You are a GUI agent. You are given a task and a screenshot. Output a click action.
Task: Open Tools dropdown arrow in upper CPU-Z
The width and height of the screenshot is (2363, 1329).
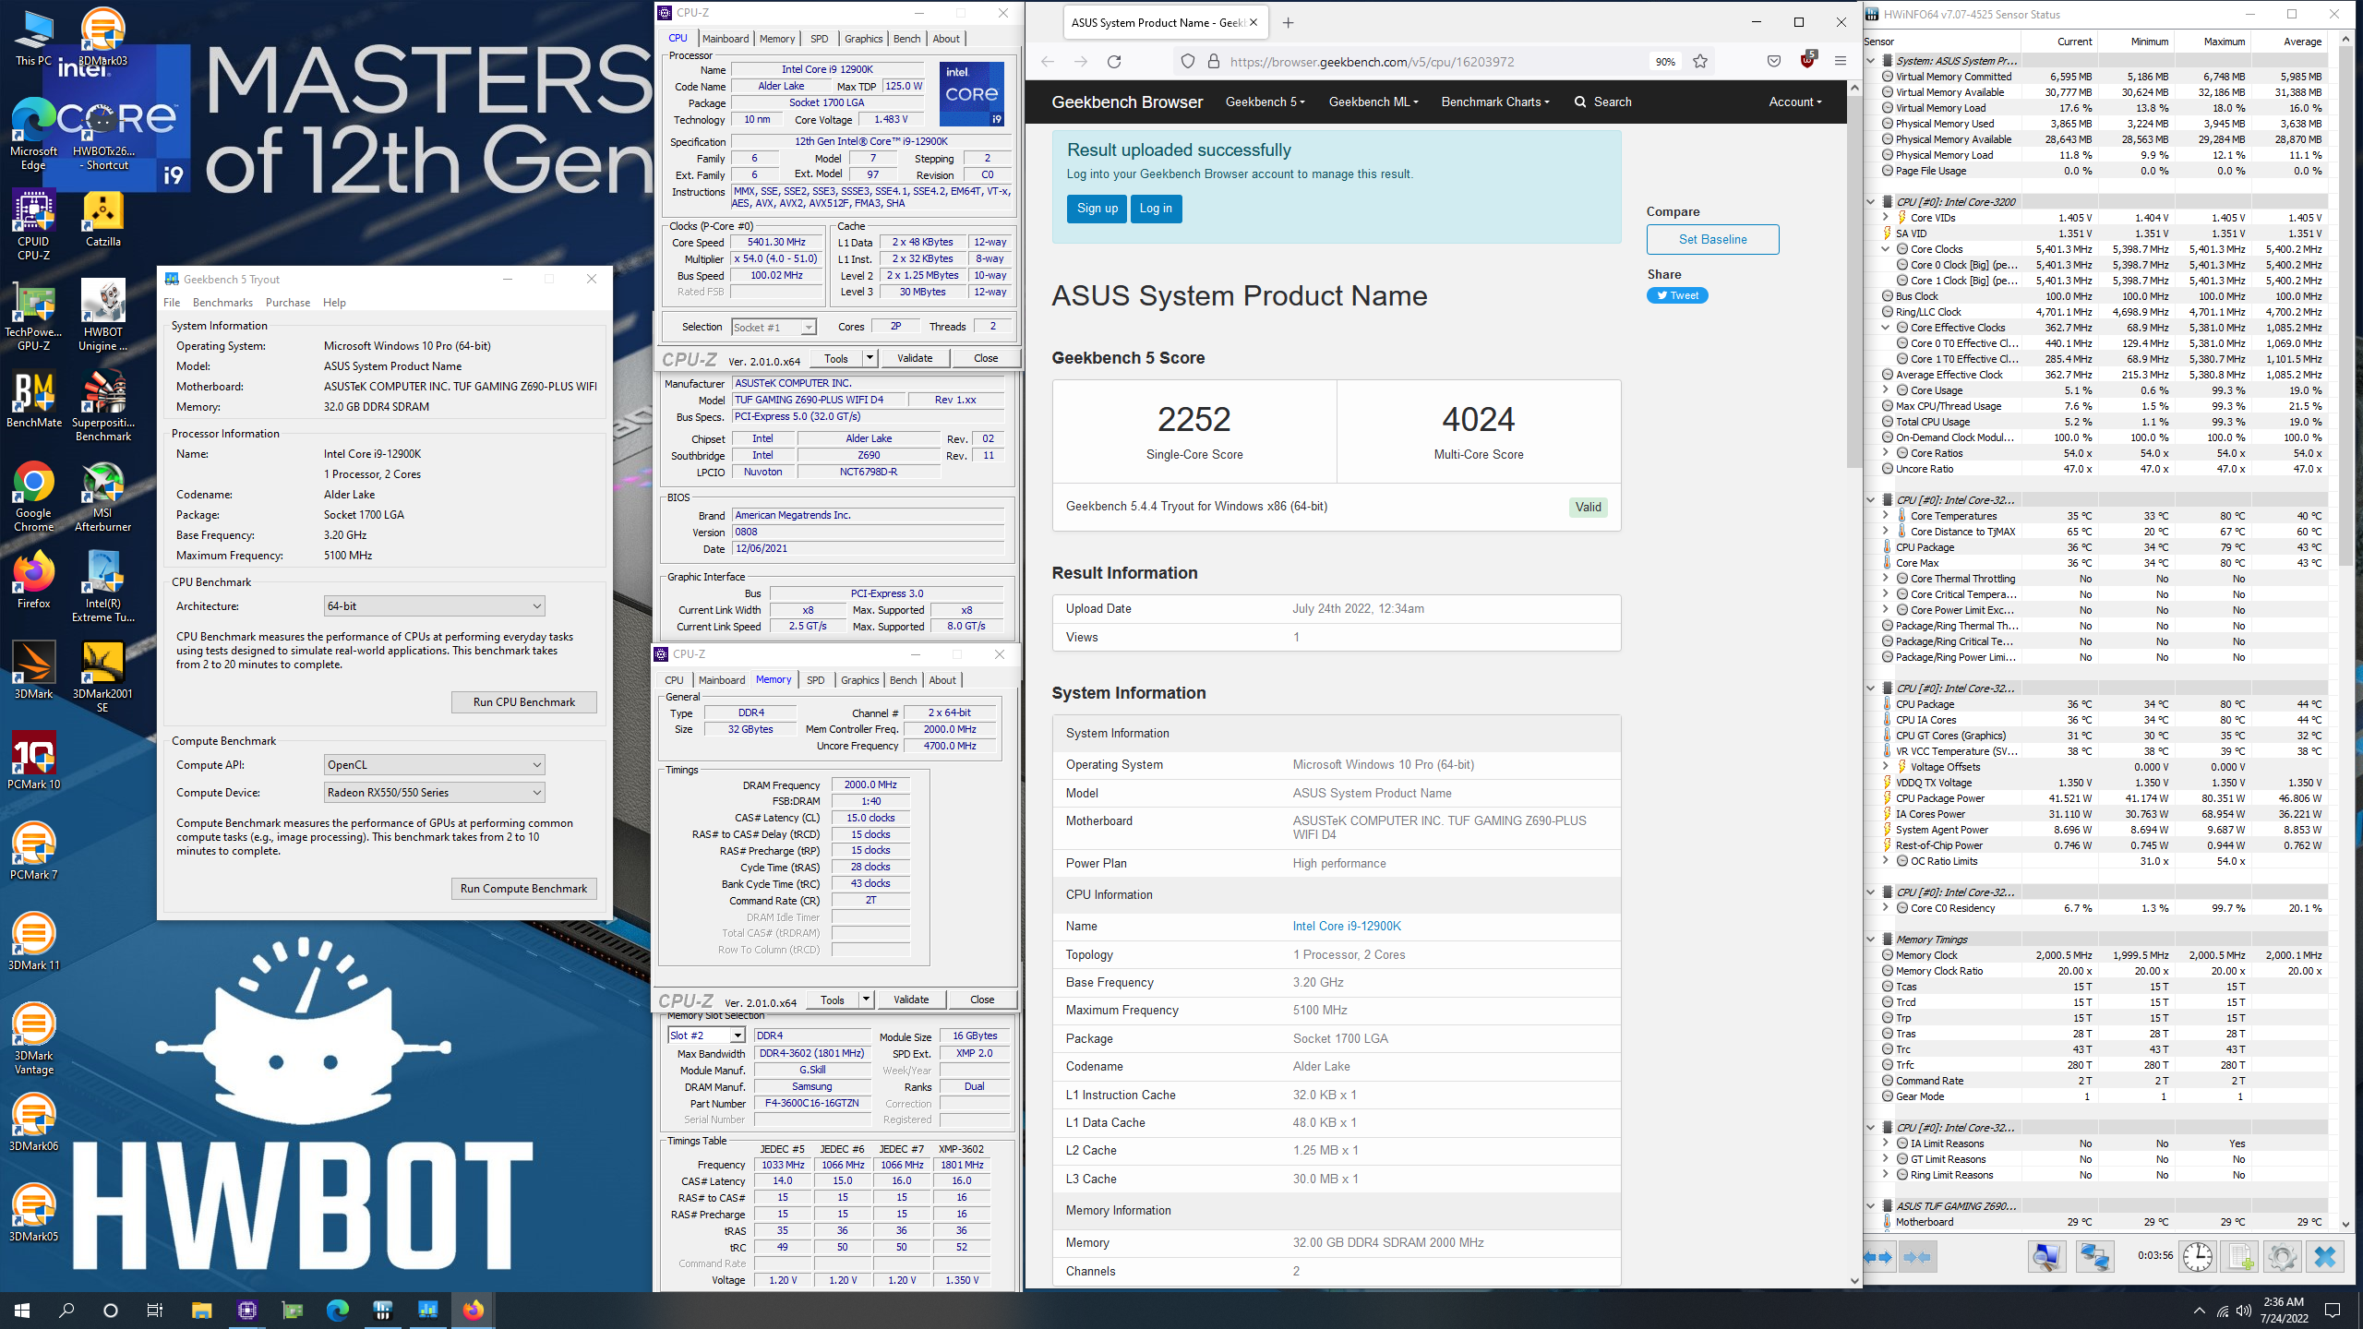[869, 358]
